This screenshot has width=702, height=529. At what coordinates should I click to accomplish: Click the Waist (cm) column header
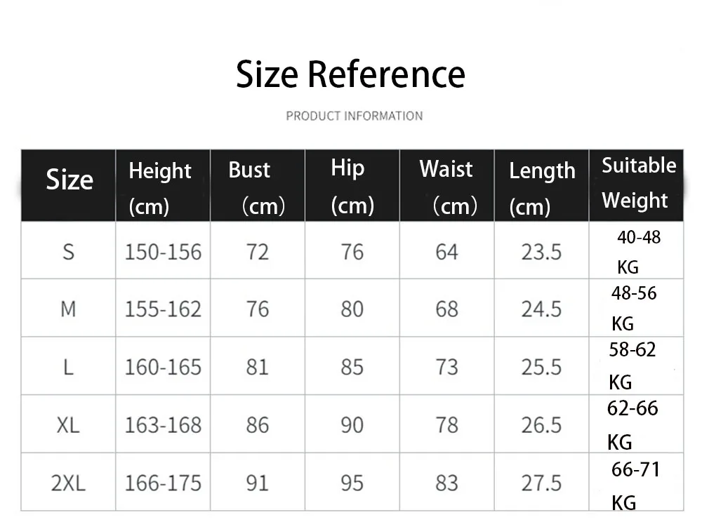pos(446,185)
